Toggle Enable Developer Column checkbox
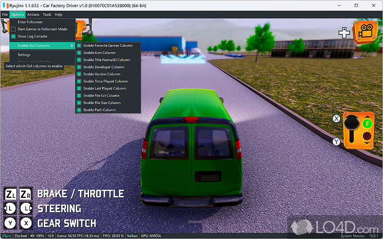 point(79,67)
